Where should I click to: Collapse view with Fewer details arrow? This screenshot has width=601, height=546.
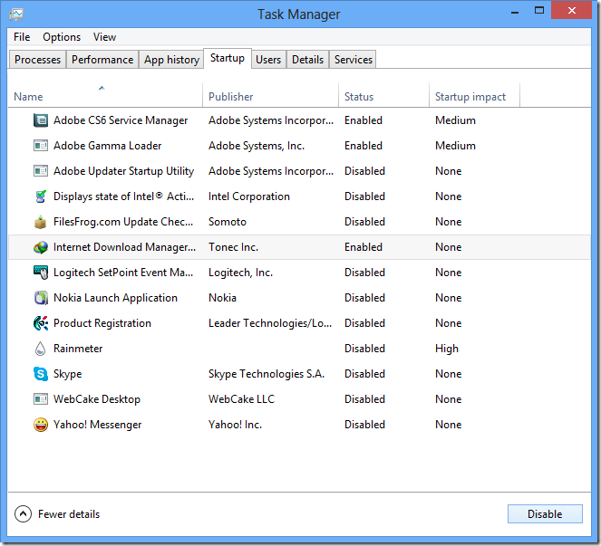[x=24, y=514]
